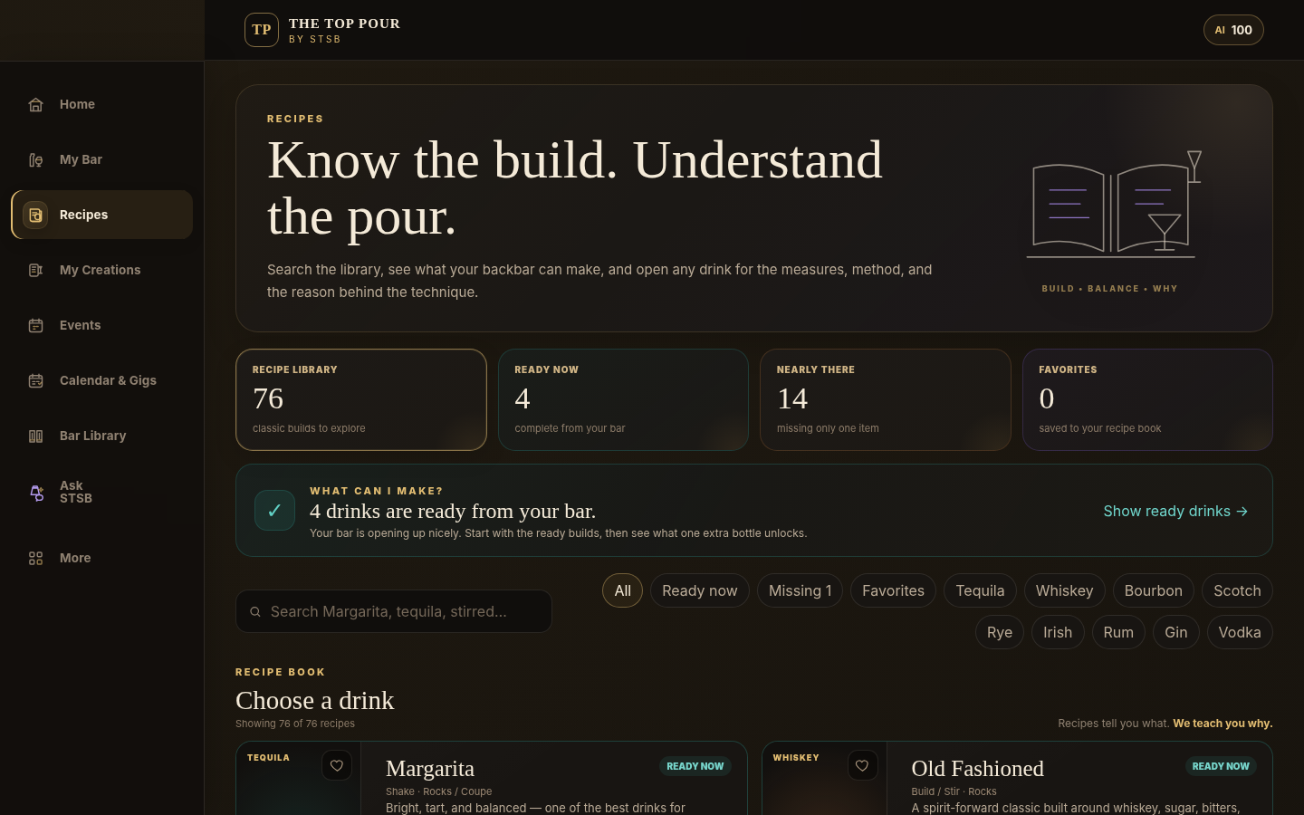Filter recipes by Rye
This screenshot has height=815, width=1304.
coord(1000,632)
